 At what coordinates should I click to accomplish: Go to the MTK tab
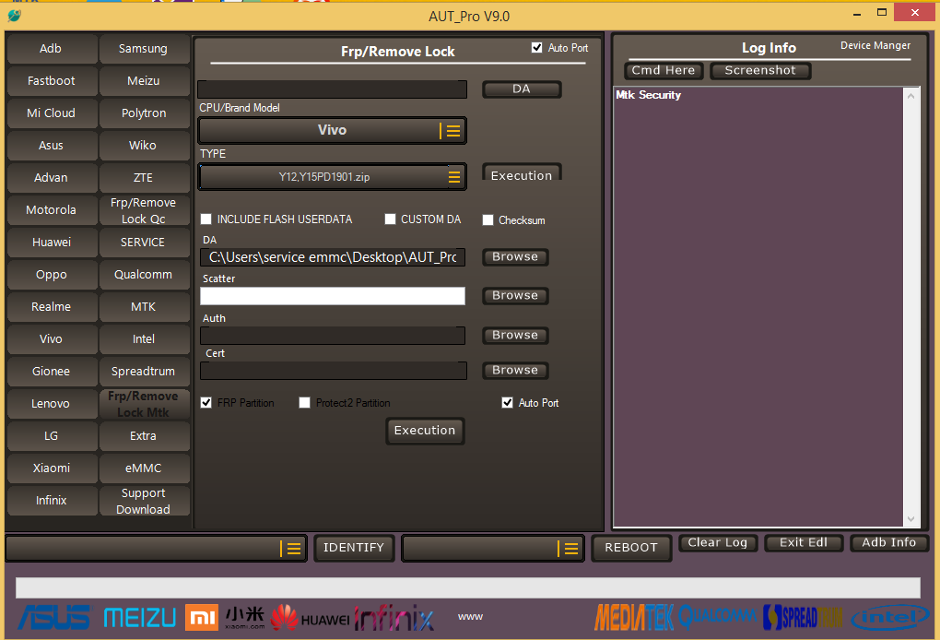(143, 307)
